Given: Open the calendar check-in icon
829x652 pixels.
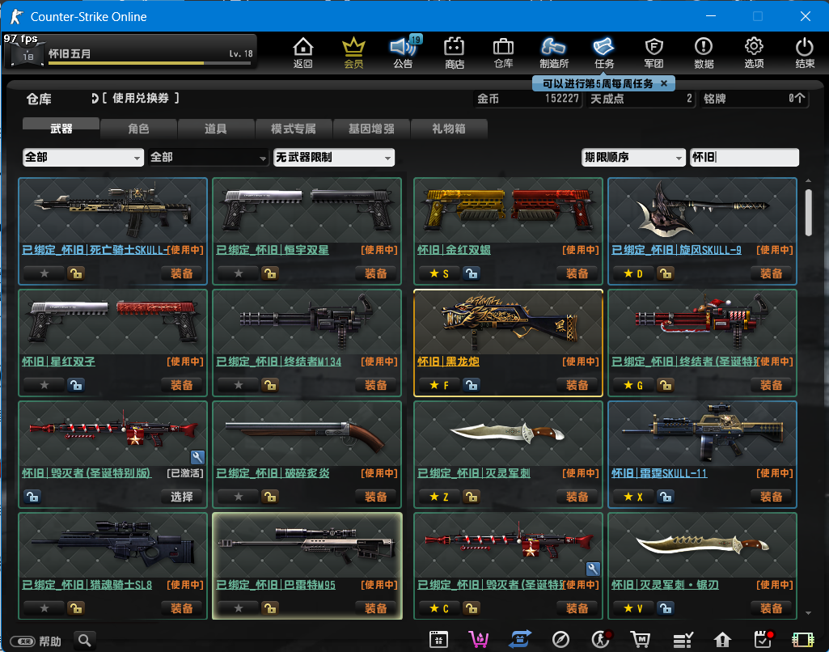Looking at the screenshot, I should pyautogui.click(x=763, y=640).
